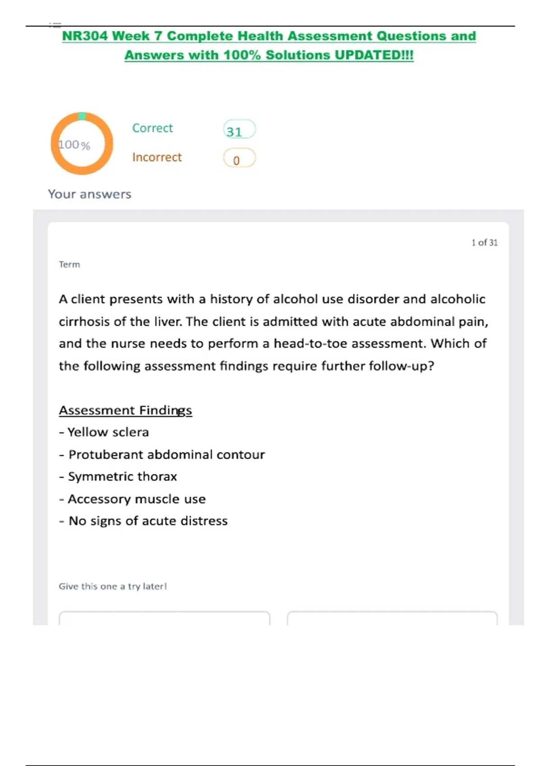541x766 pixels.
Task: Select the Incorrect label
Action: coord(157,157)
